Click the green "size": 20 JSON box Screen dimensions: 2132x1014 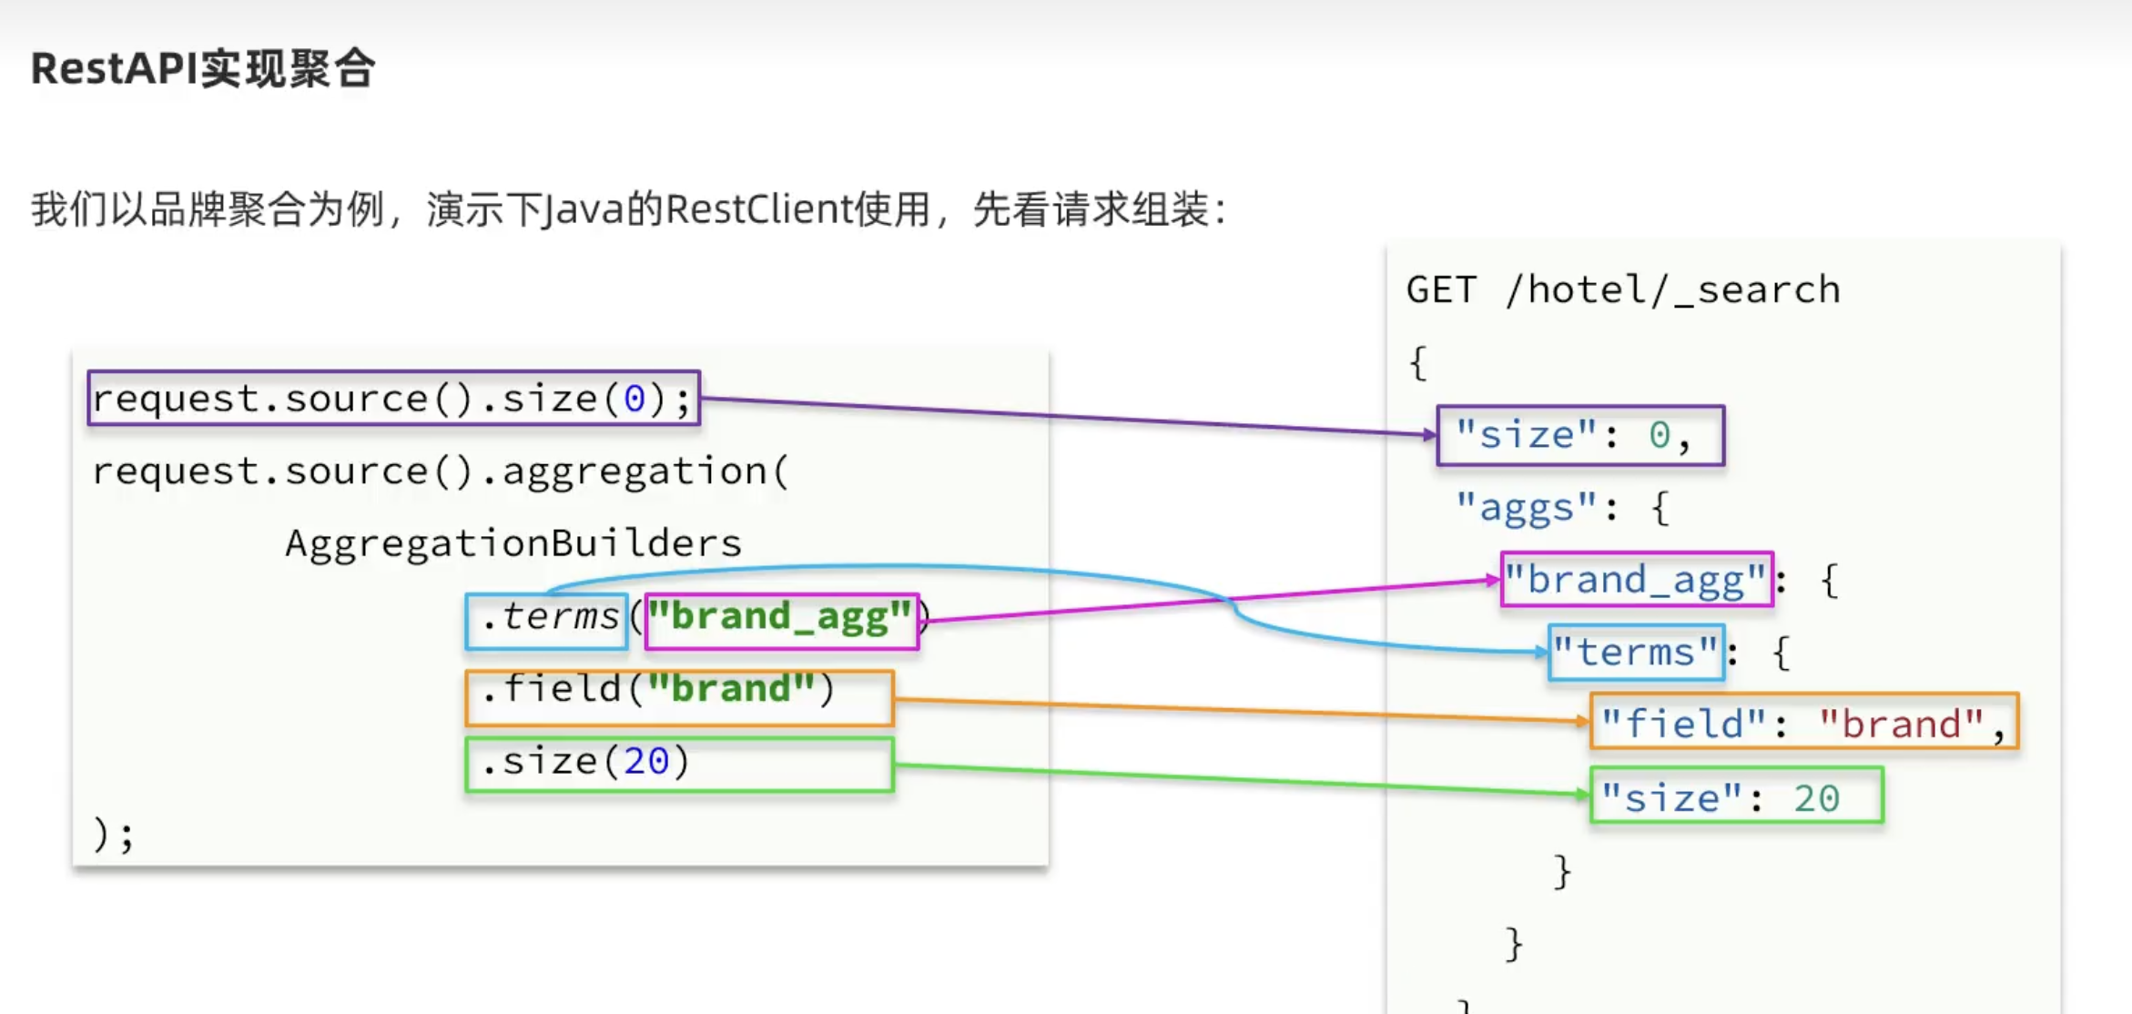click(1735, 796)
